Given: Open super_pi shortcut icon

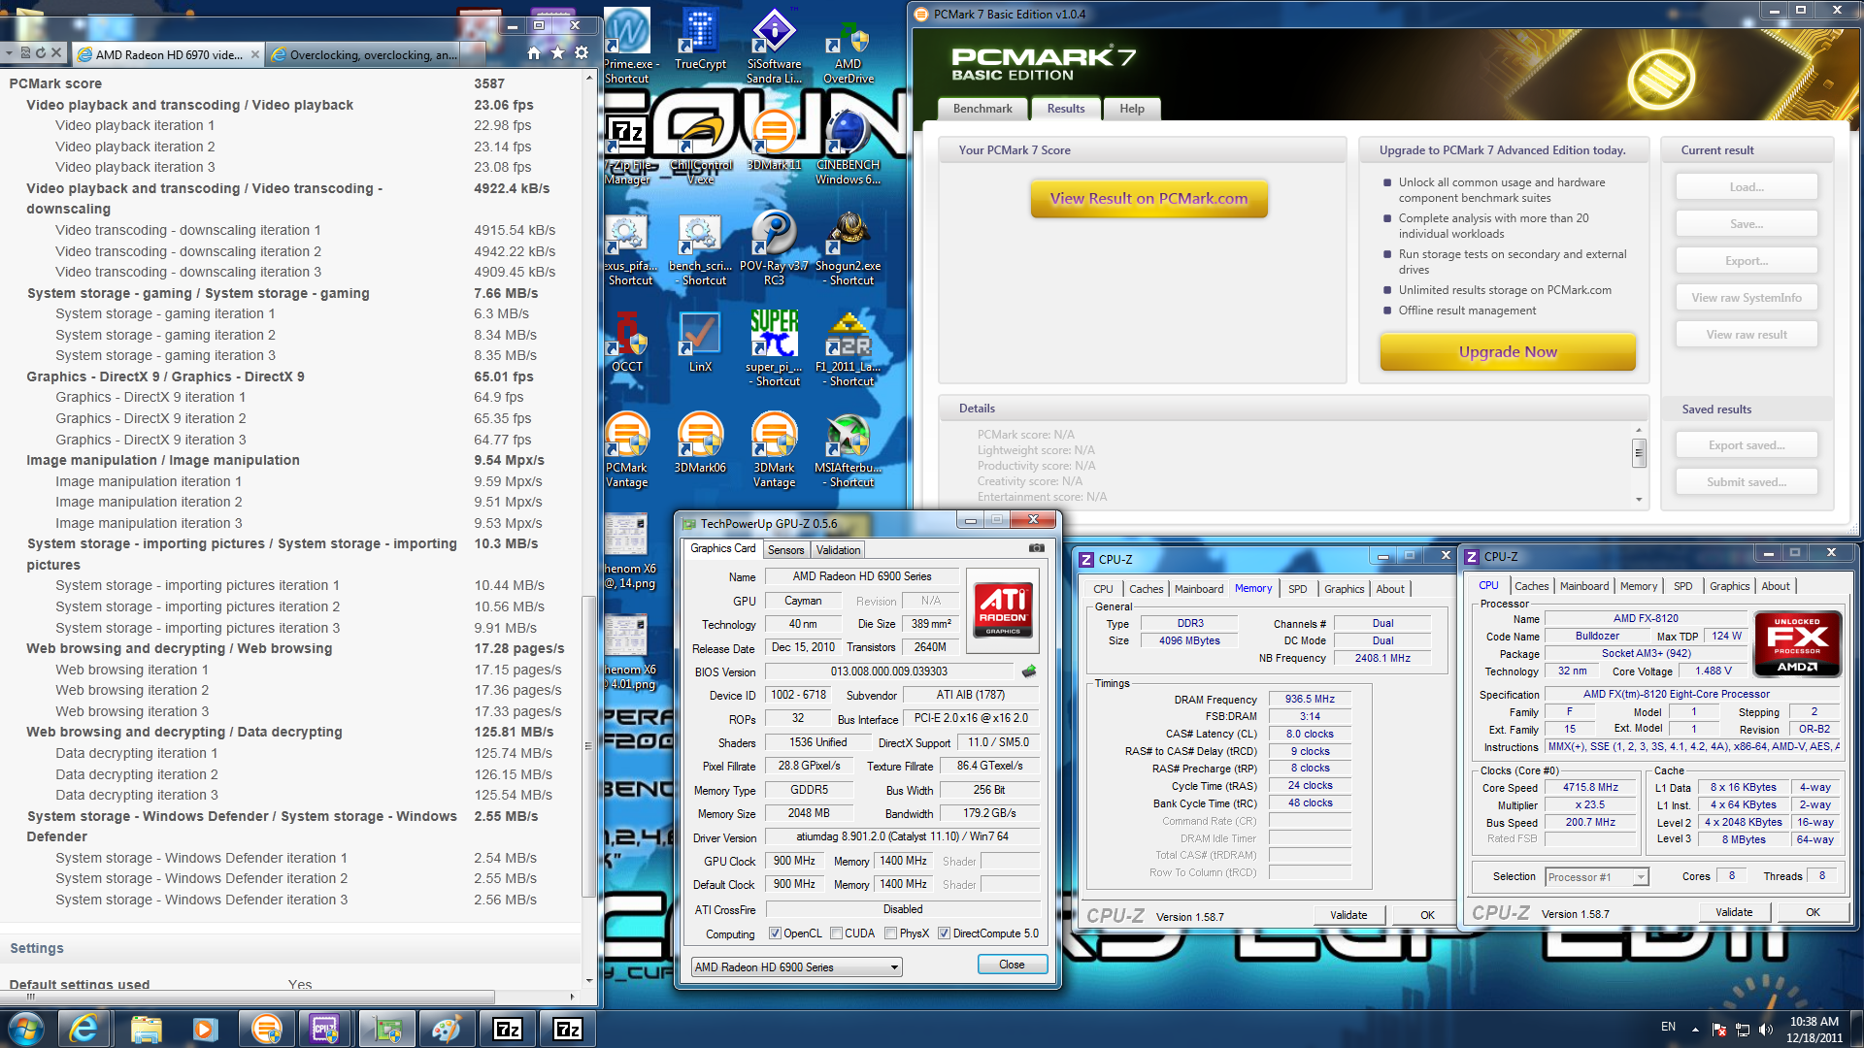Looking at the screenshot, I should tap(774, 347).
